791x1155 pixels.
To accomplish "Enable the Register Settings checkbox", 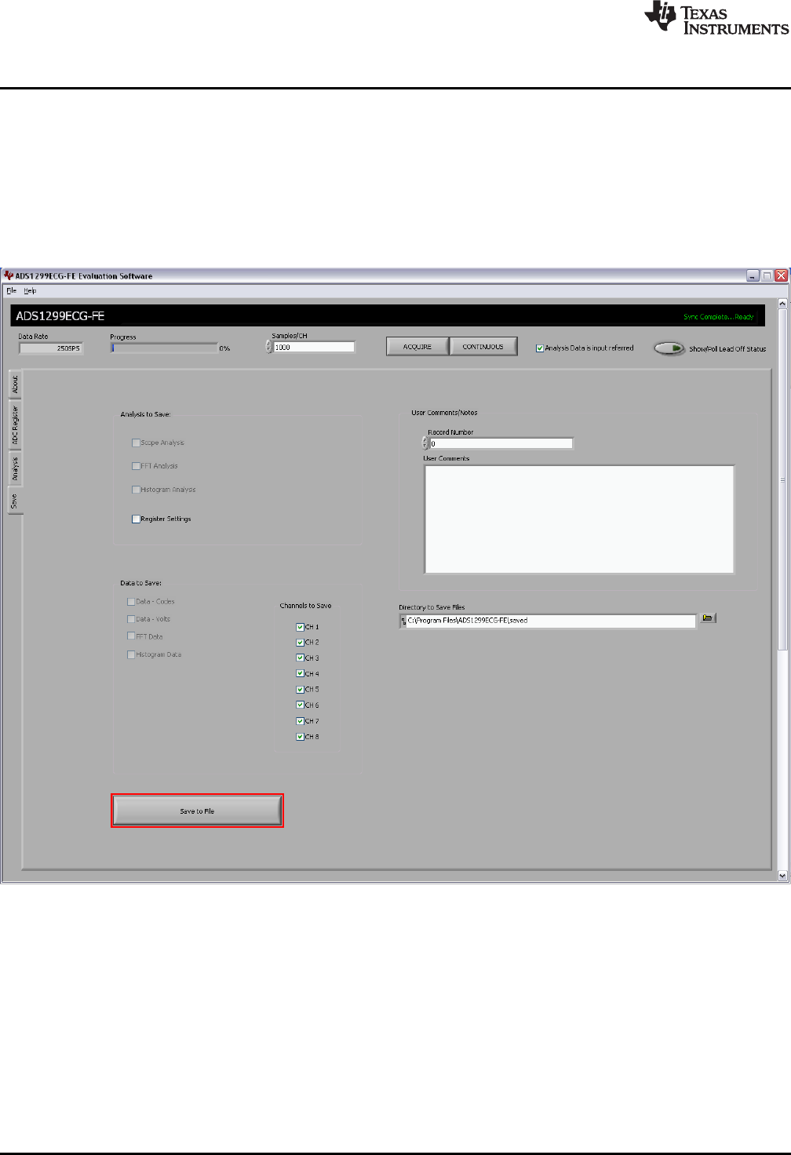I will 136,519.
